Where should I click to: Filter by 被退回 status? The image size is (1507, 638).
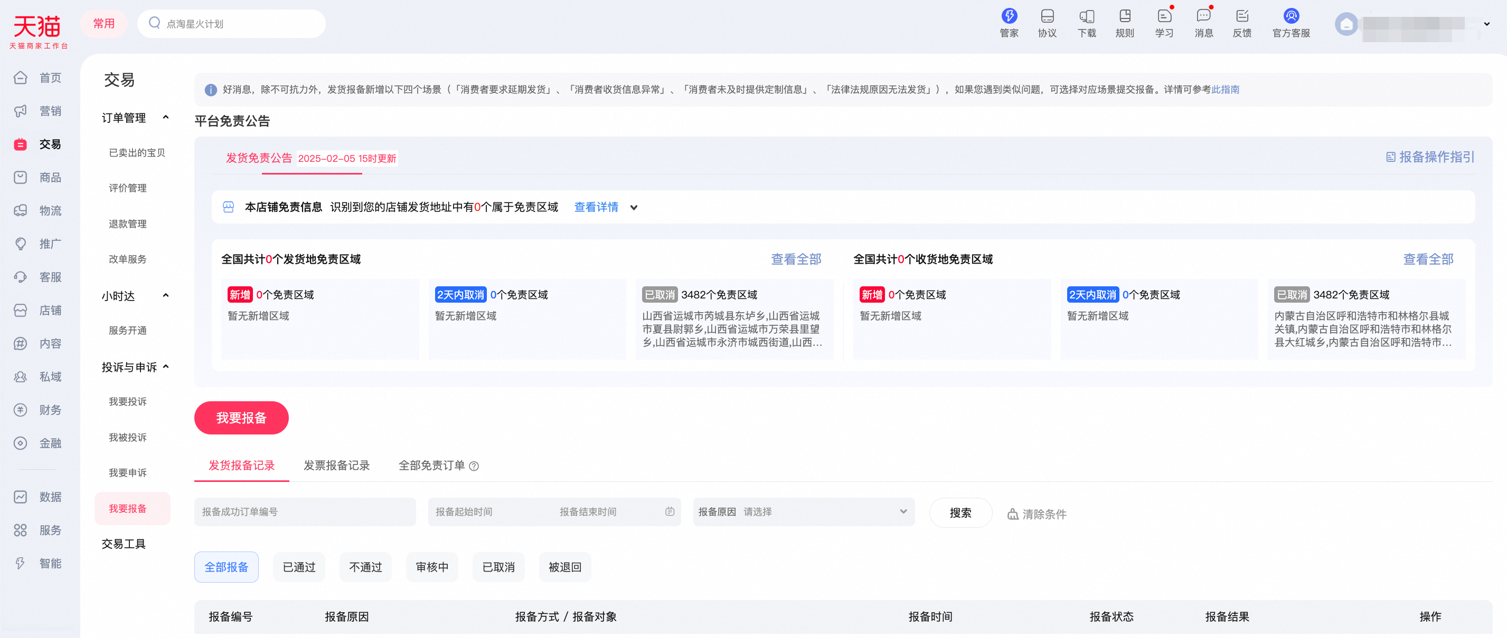point(565,567)
